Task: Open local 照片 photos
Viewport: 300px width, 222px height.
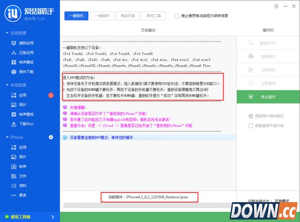Action: (22, 105)
